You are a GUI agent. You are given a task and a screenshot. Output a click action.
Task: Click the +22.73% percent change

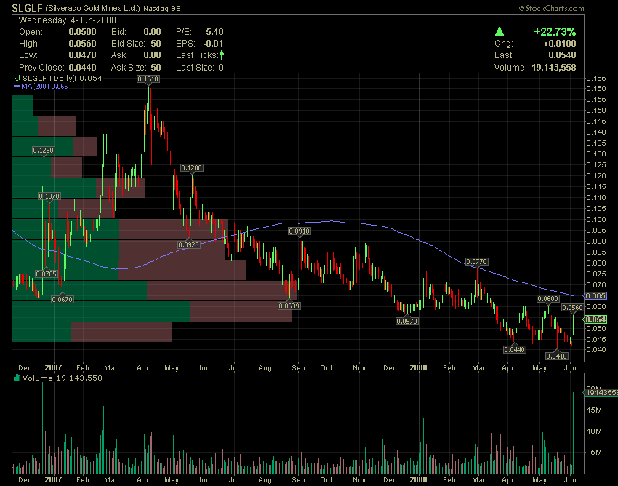pyautogui.click(x=555, y=32)
